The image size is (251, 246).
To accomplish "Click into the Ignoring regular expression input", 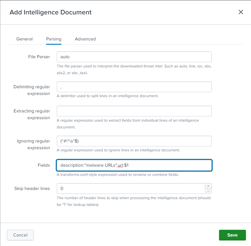I will [134, 141].
